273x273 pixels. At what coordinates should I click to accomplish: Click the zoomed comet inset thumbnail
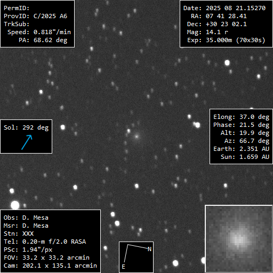click(x=239, y=239)
